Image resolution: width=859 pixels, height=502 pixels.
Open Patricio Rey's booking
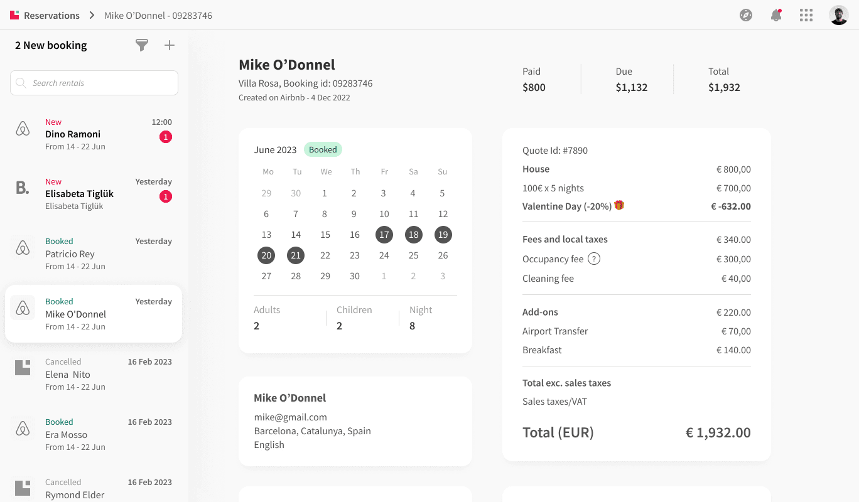point(94,254)
